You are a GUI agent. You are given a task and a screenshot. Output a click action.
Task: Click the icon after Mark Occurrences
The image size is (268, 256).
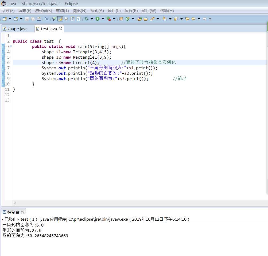[66, 19]
